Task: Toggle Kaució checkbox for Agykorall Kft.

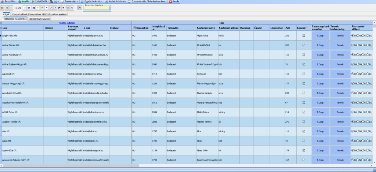Action: [304, 74]
